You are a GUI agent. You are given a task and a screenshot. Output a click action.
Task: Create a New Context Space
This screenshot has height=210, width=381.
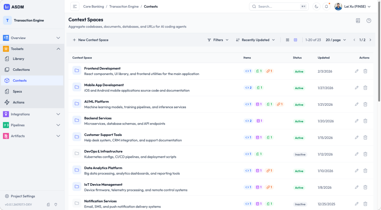coord(91,40)
